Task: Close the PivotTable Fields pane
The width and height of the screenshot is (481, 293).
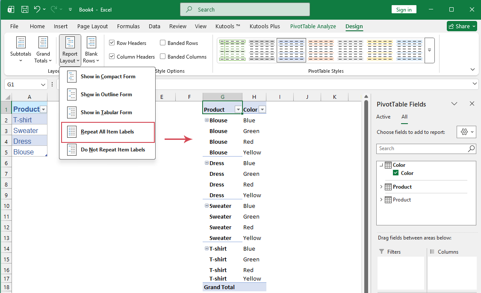Action: pyautogui.click(x=472, y=104)
